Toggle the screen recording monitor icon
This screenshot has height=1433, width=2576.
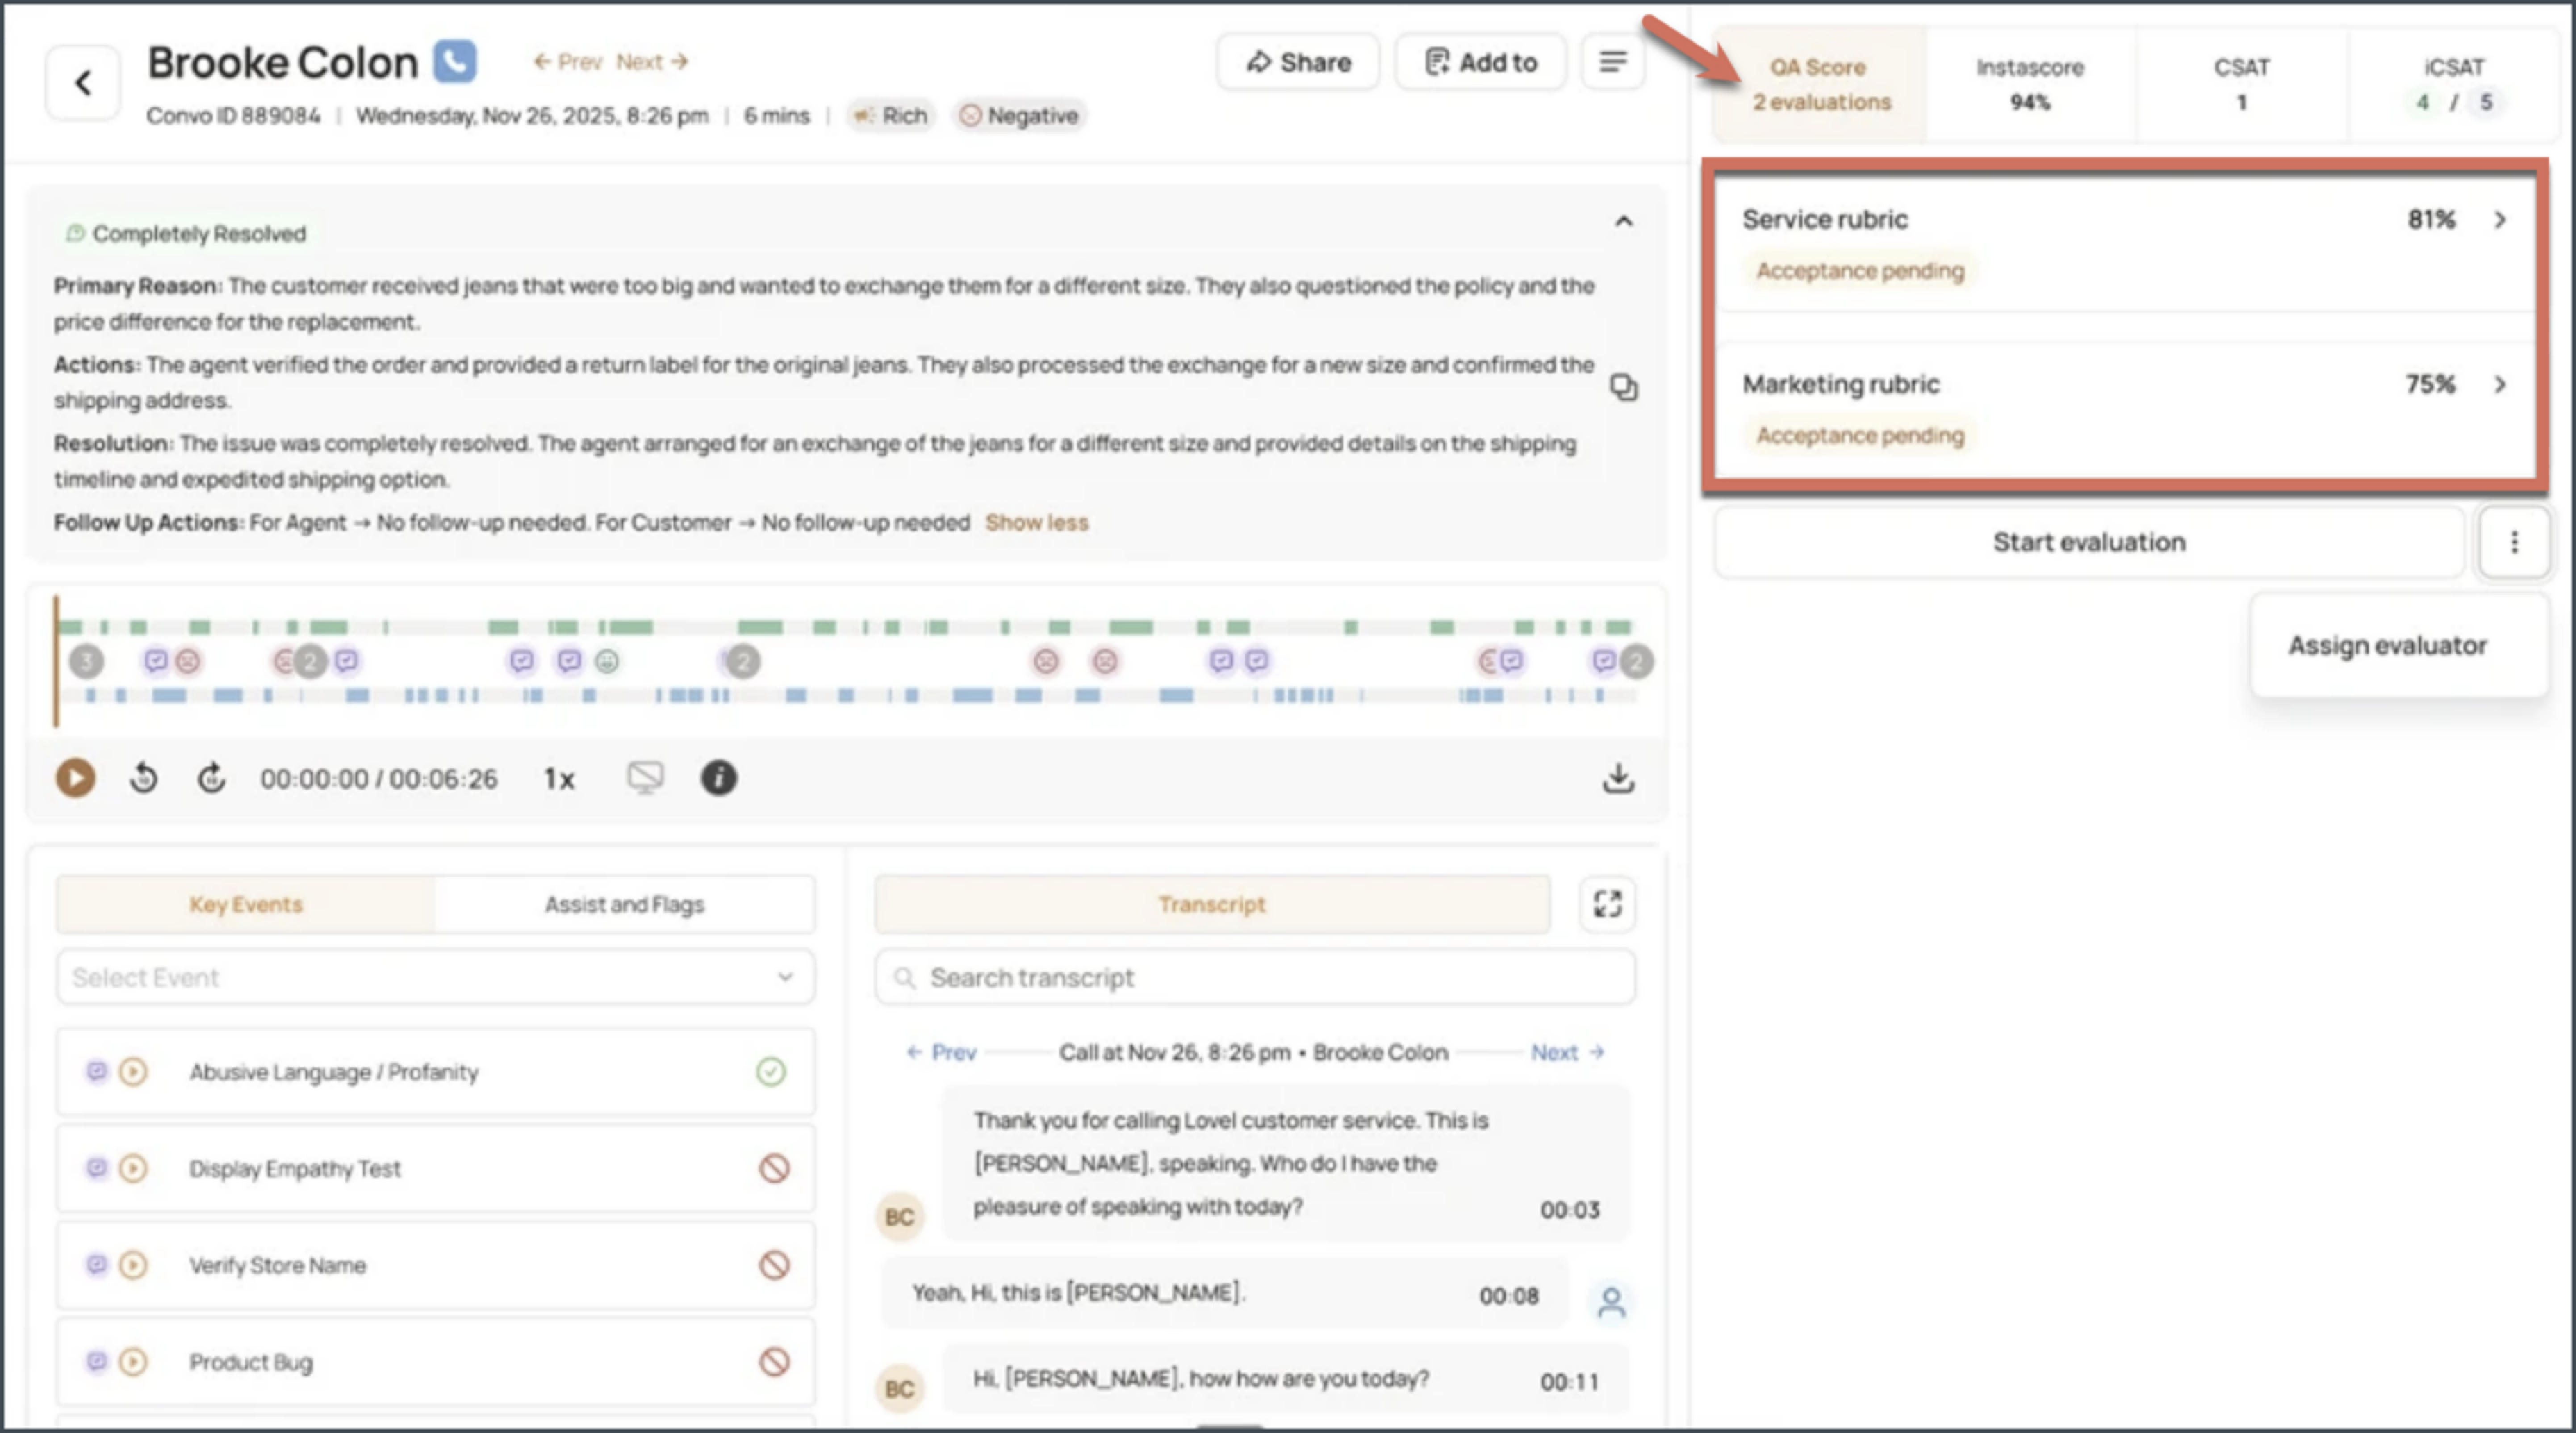pos(645,778)
